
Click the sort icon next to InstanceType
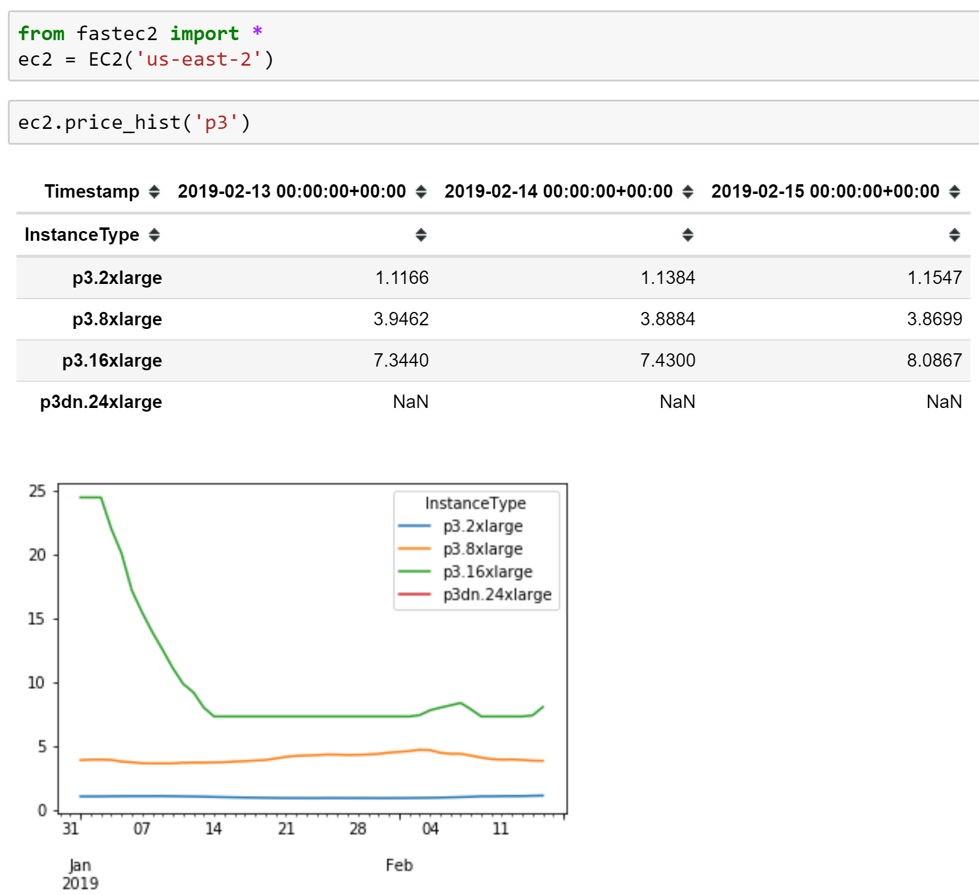coord(154,235)
